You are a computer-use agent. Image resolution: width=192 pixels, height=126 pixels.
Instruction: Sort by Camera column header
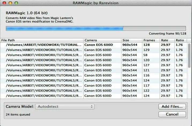tap(102, 40)
